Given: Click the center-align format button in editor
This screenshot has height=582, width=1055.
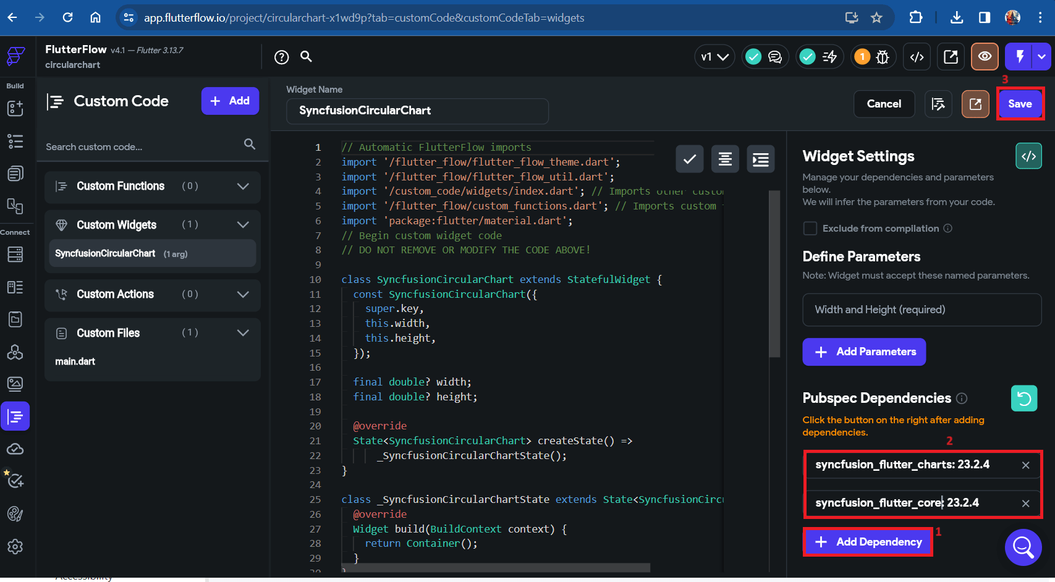Looking at the screenshot, I should pyautogui.click(x=726, y=159).
